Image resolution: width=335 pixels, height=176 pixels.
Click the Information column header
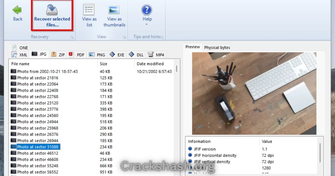(x=222, y=141)
